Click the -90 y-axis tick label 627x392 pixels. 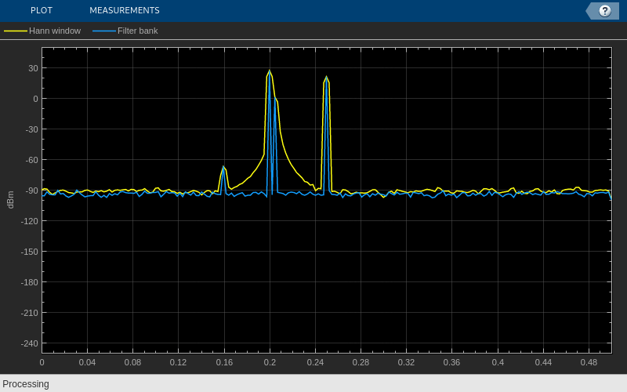pos(31,191)
